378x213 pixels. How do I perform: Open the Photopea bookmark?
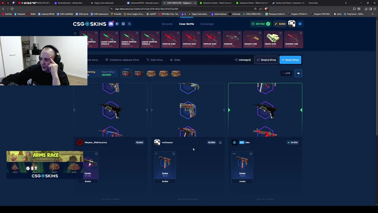pos(276,14)
